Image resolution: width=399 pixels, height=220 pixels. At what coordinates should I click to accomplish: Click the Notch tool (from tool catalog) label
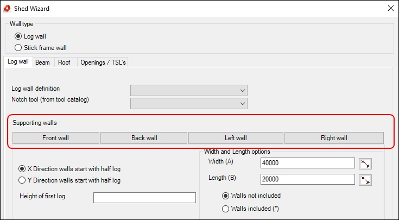click(x=50, y=99)
